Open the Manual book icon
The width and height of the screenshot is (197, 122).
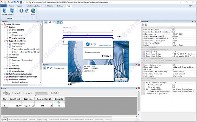4,11
